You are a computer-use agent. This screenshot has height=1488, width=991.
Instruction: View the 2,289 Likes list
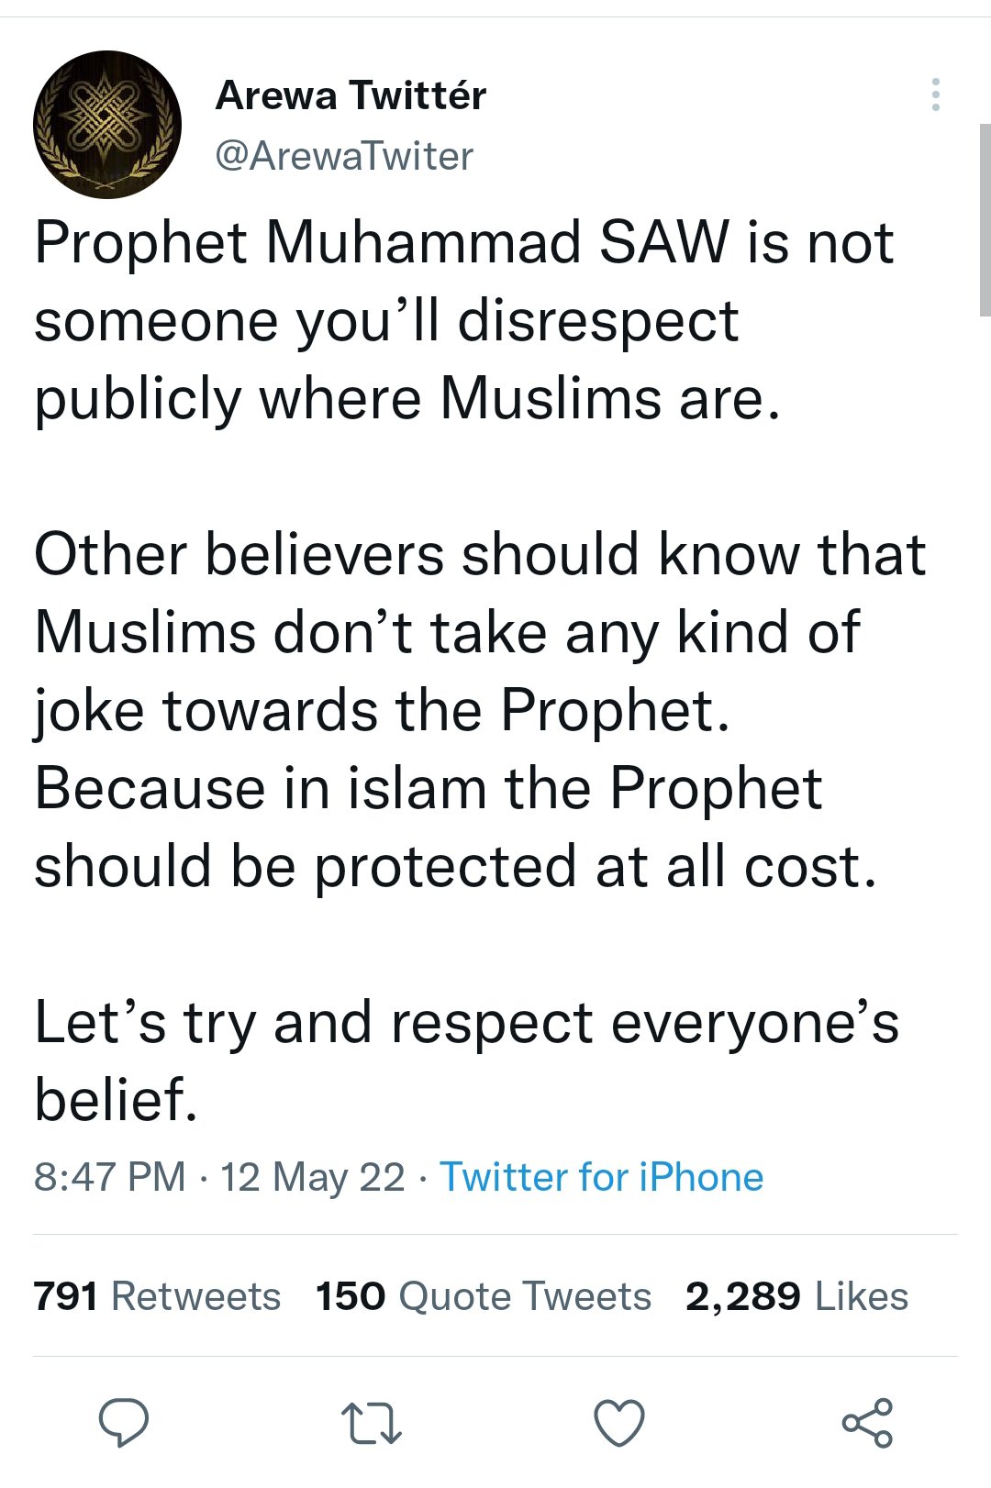coord(796,1296)
